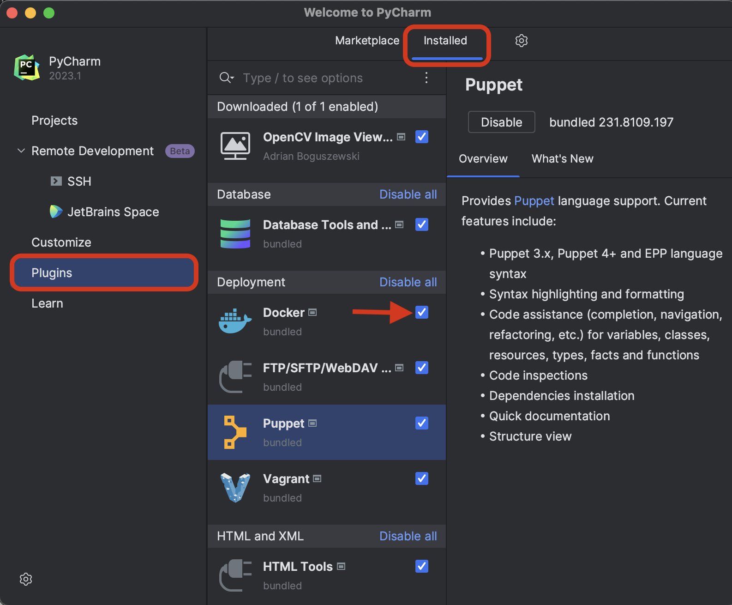The width and height of the screenshot is (732, 605).
Task: Click the Disable button for Puppet
Action: (502, 122)
